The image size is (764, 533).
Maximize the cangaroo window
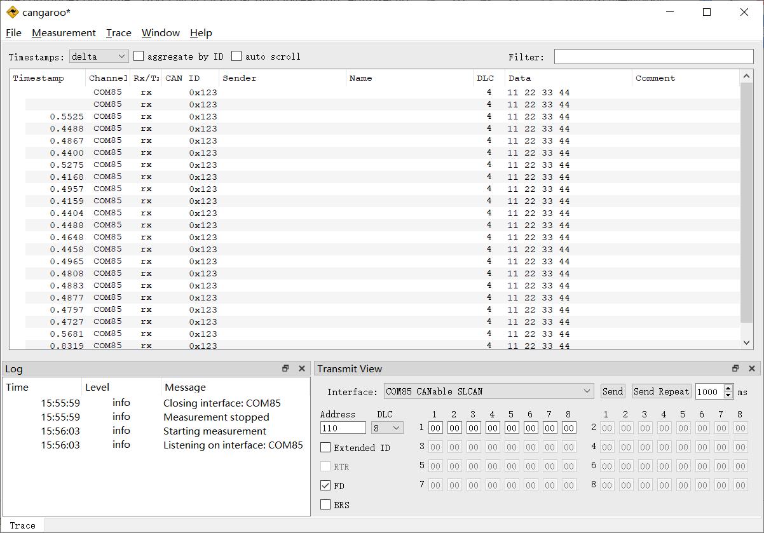707,12
